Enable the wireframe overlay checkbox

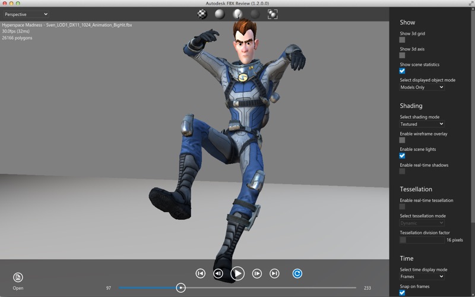403,141
